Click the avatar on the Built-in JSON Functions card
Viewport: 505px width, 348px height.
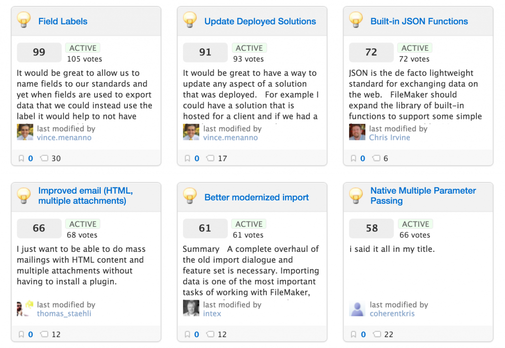coord(357,132)
